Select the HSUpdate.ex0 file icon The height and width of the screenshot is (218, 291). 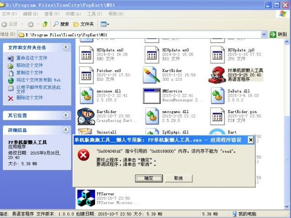coord(152,55)
